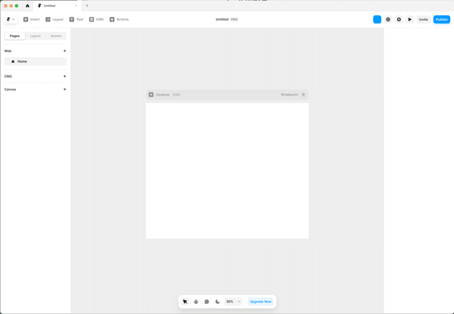Image resolution: width=454 pixels, height=314 pixels.
Task: Go to home tab icon
Action: pyautogui.click(x=27, y=6)
